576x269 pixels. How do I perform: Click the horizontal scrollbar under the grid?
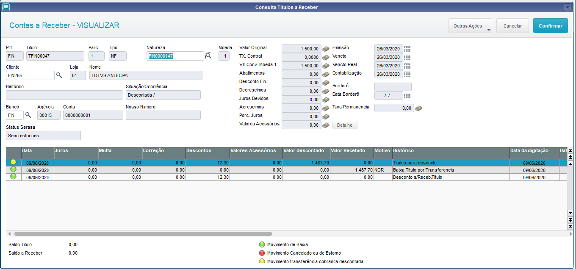click(143, 233)
